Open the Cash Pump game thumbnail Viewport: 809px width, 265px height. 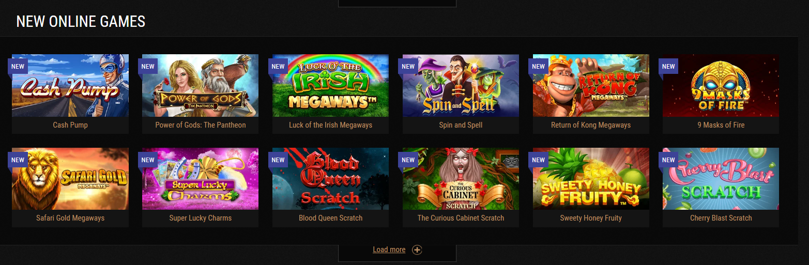70,85
